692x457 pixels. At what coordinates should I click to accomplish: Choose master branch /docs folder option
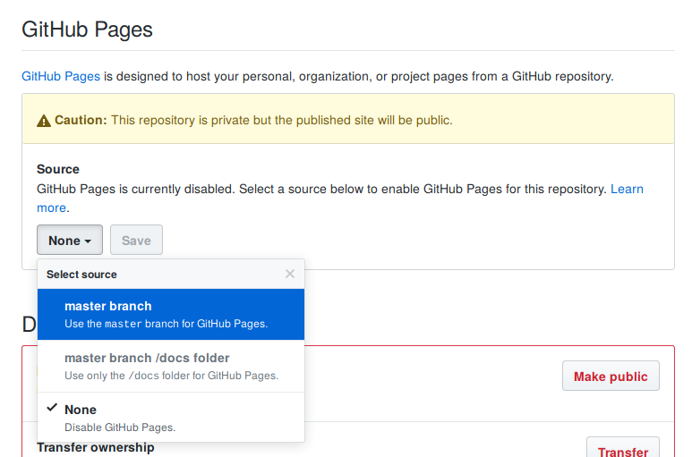click(171, 366)
